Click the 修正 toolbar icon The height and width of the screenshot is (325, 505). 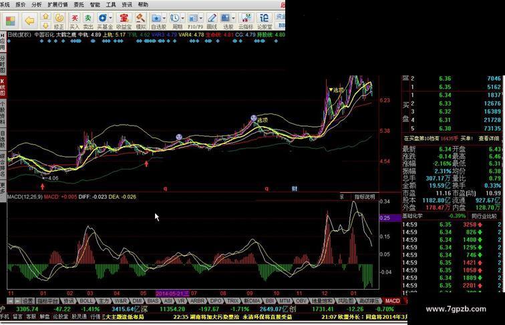click(59, 21)
